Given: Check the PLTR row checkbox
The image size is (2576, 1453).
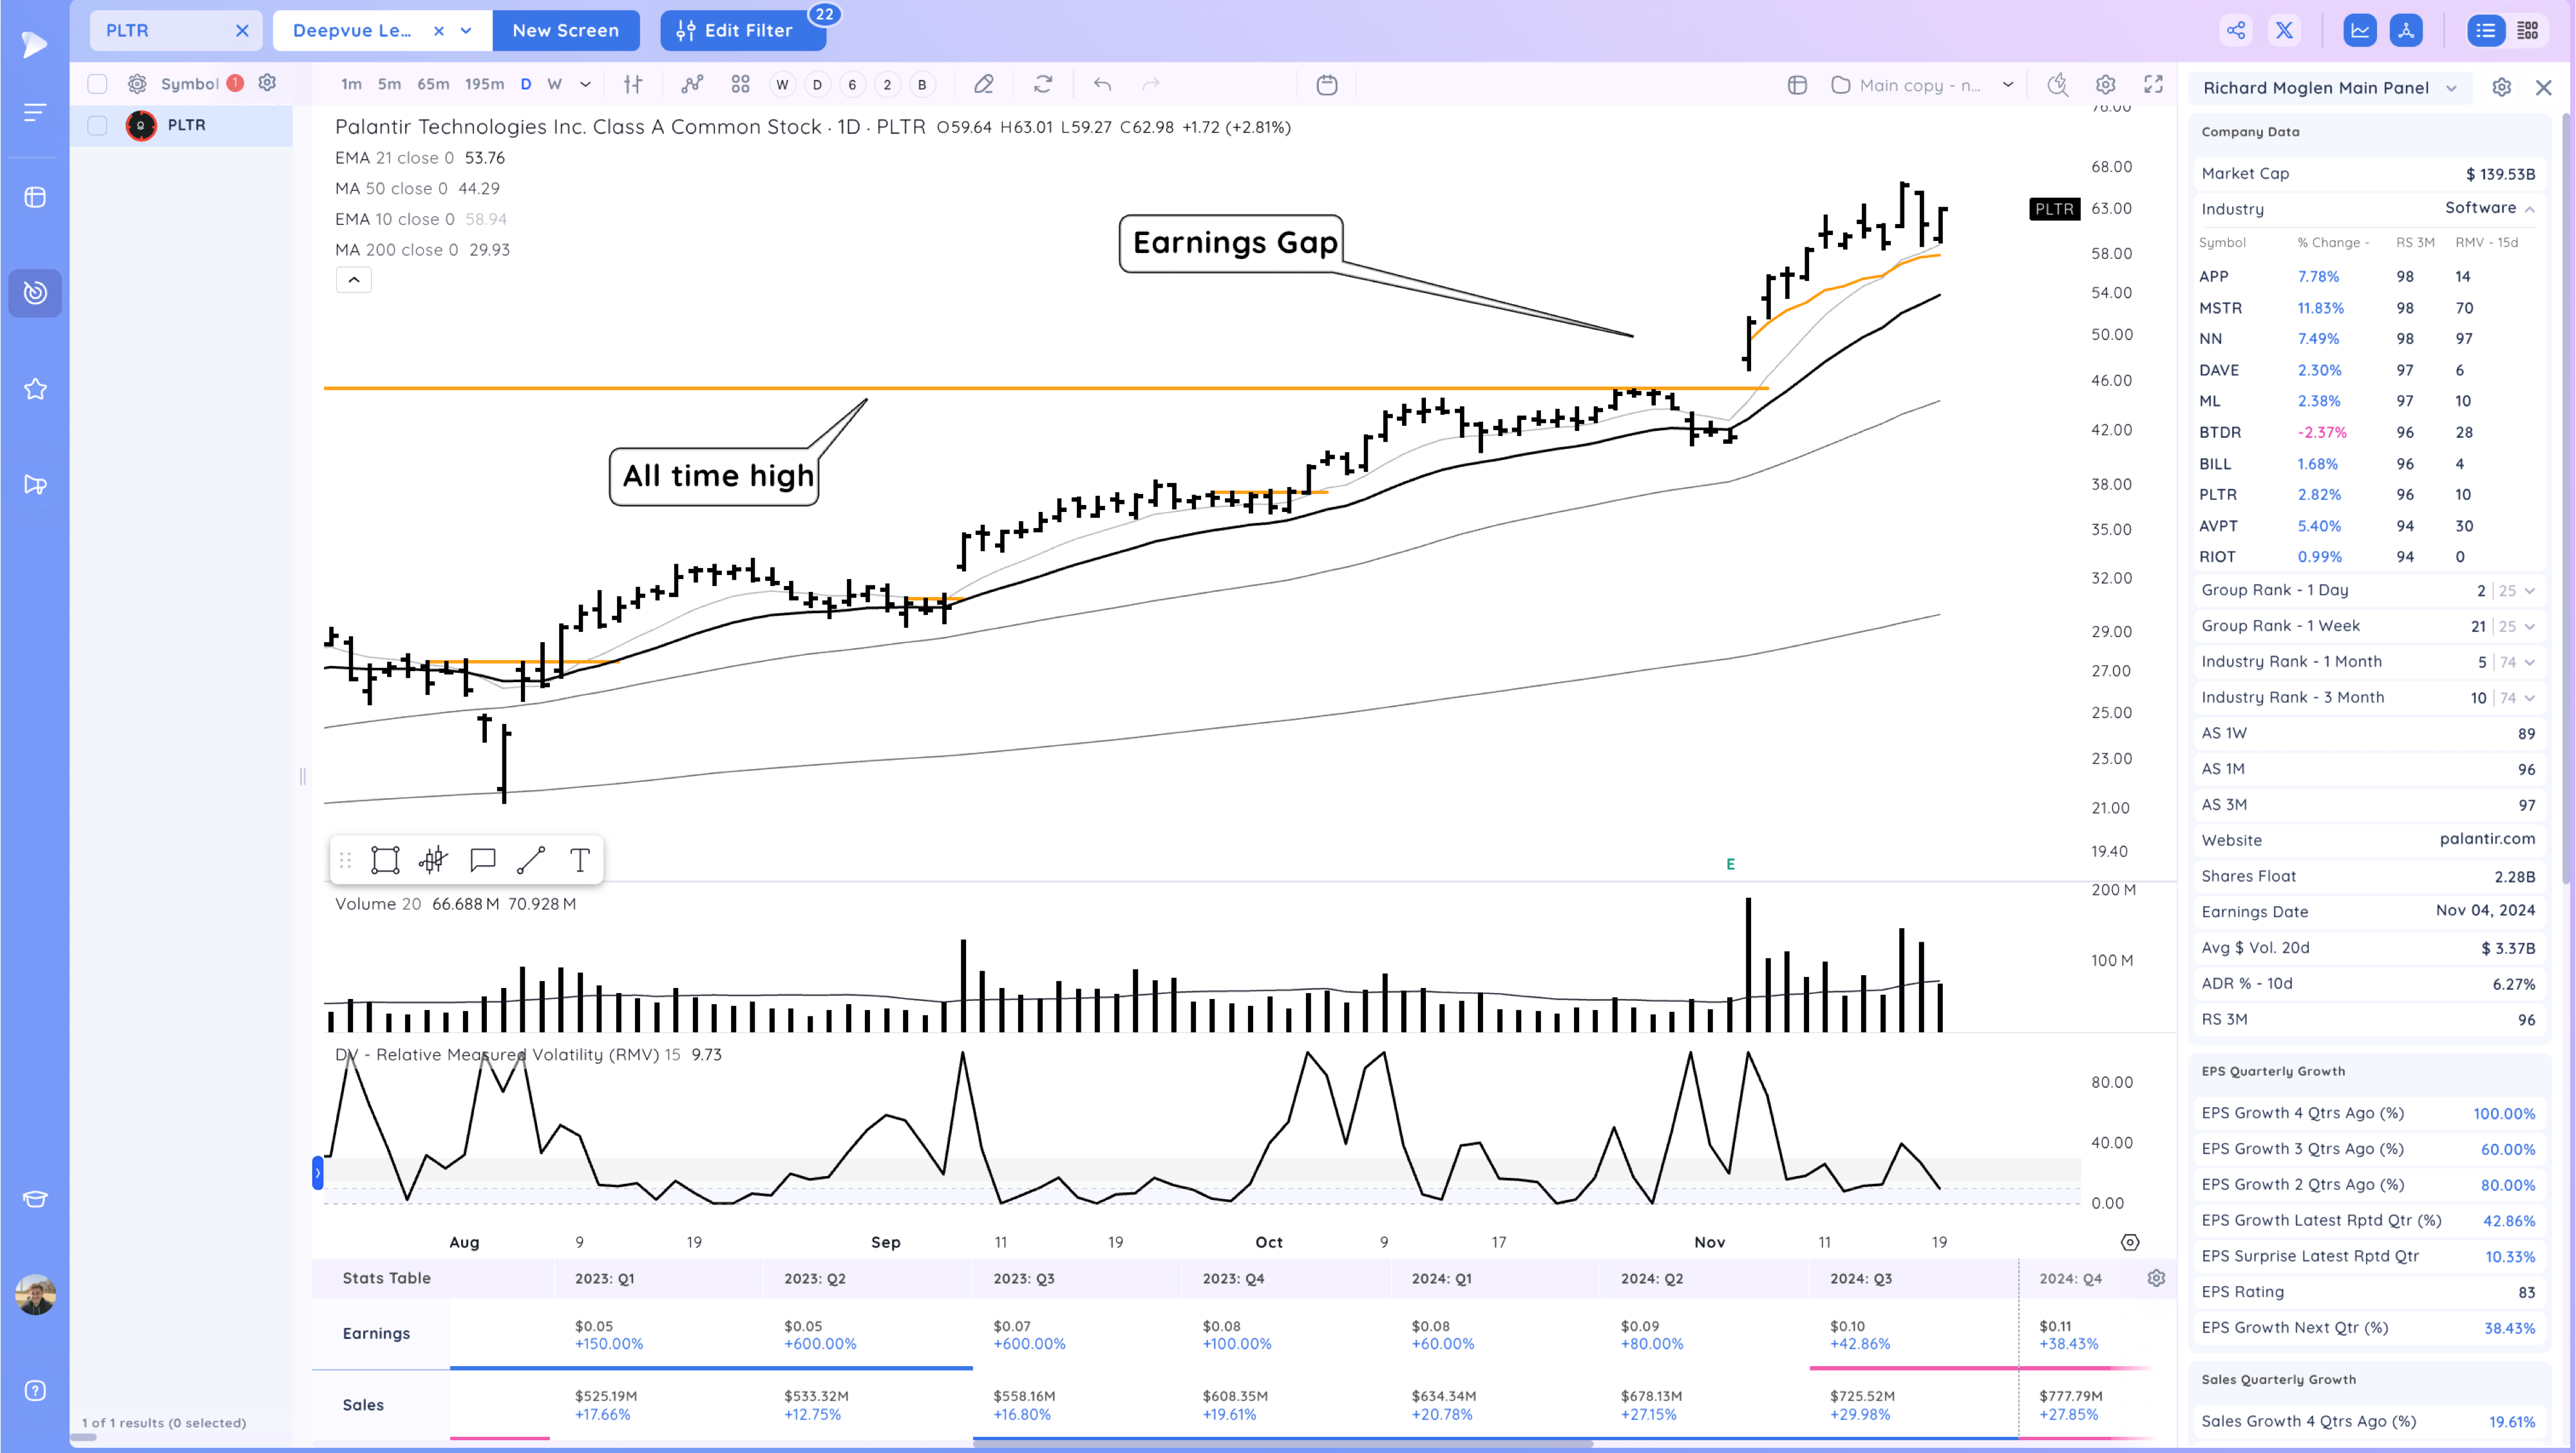Looking at the screenshot, I should click(97, 125).
